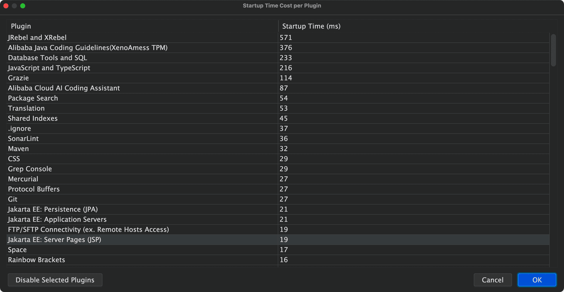Image resolution: width=564 pixels, height=292 pixels.
Task: Select the Package Search plugin
Action: tap(278, 98)
